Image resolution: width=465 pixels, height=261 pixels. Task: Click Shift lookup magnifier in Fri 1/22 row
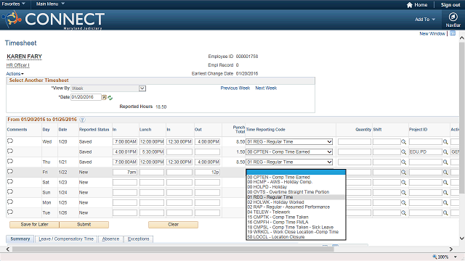click(x=404, y=173)
